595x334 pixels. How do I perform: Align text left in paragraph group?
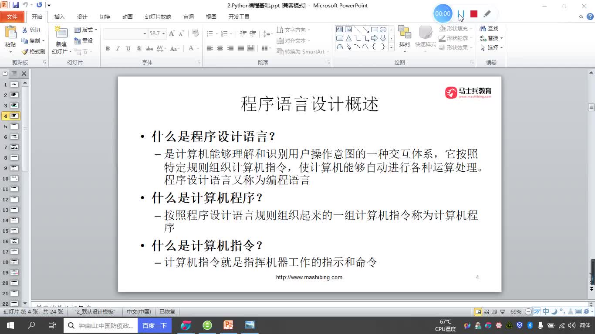pyautogui.click(x=210, y=48)
